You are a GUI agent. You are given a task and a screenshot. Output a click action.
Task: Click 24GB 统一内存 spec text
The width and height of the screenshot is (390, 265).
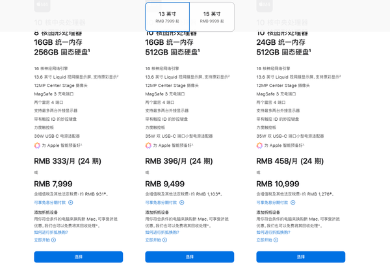coord(281,42)
